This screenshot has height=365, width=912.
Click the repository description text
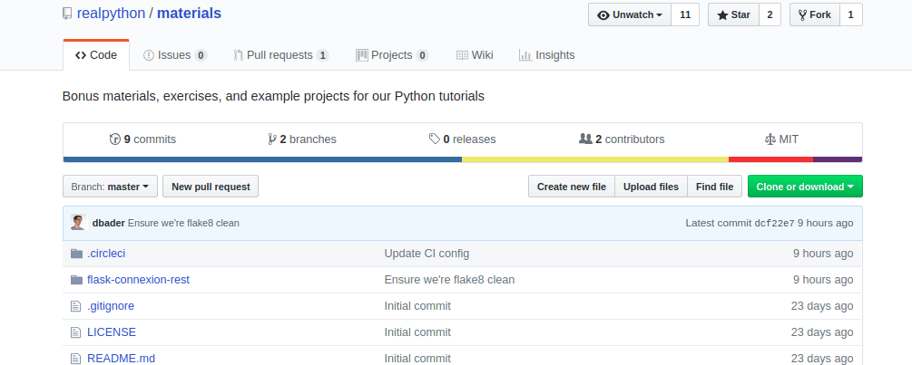[273, 96]
